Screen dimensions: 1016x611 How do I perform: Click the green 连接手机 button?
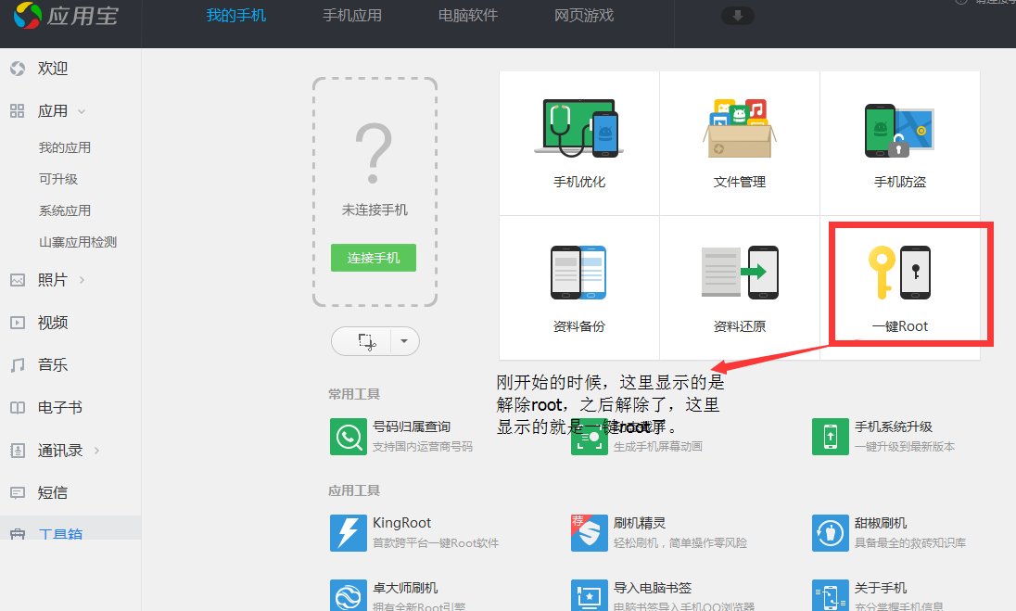coord(374,258)
